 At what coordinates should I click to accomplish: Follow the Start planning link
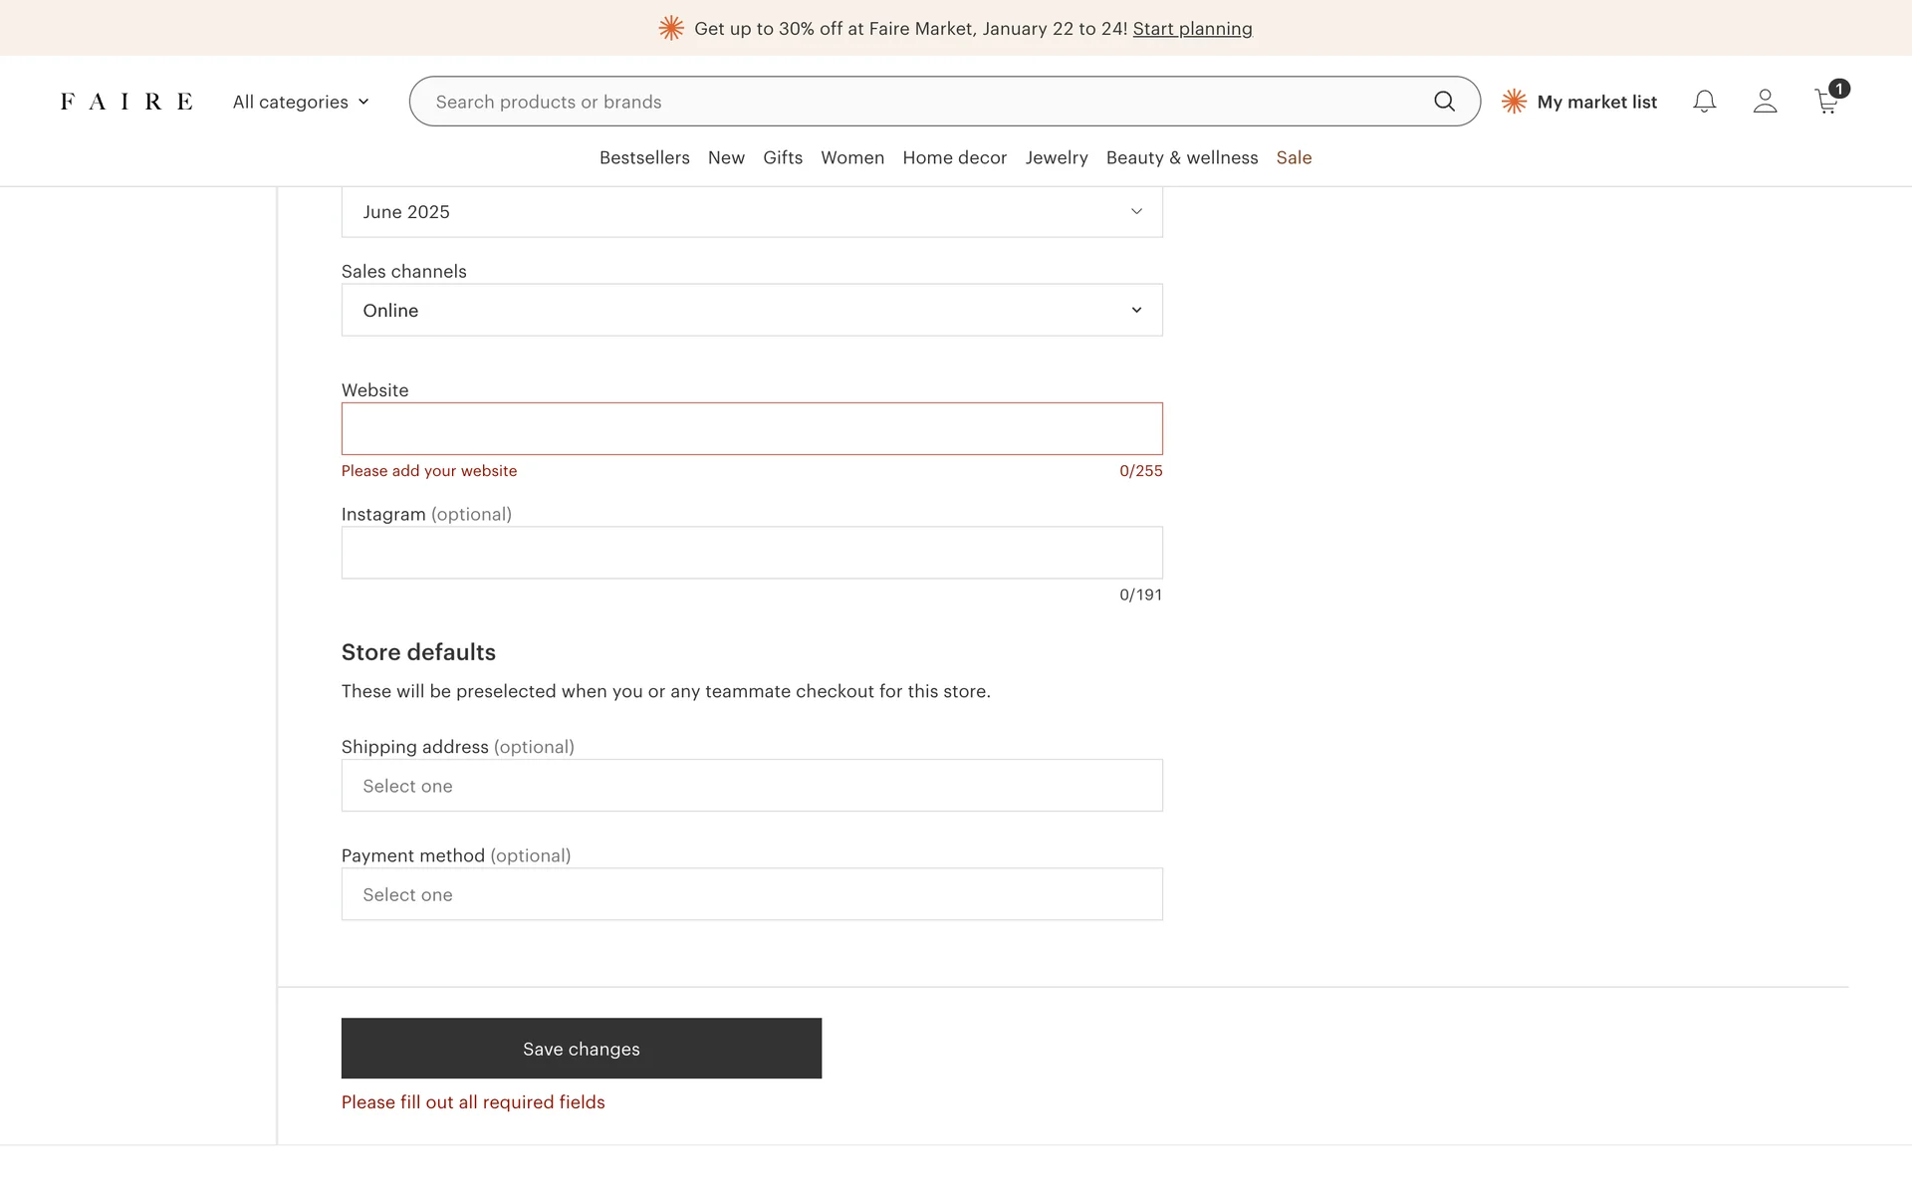1192,29
